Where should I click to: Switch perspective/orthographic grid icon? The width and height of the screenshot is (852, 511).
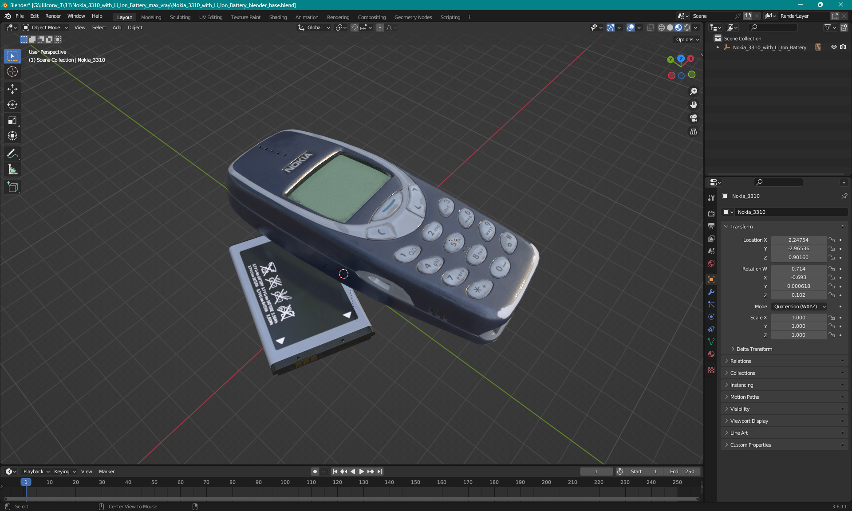click(x=694, y=131)
